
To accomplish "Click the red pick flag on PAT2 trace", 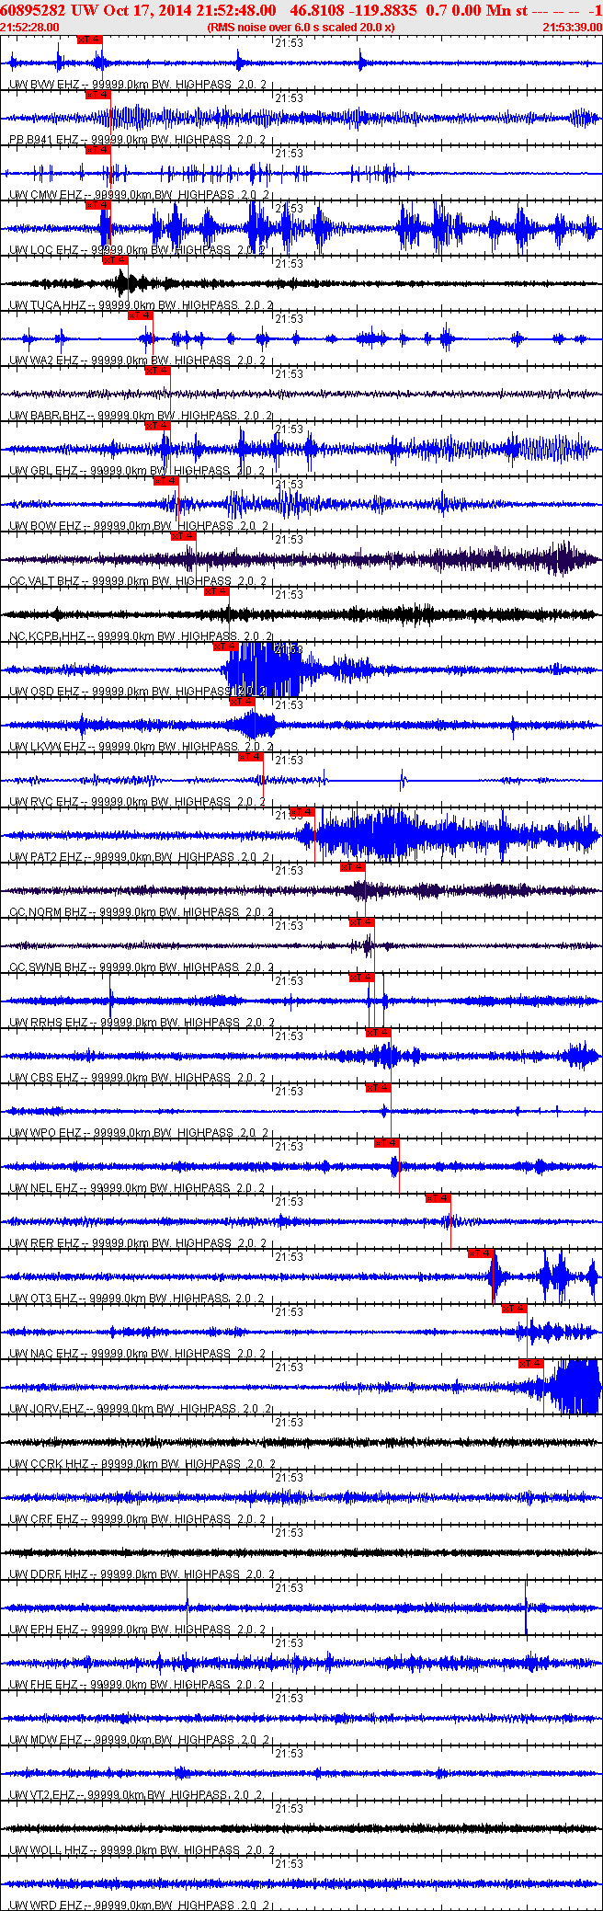I will pos(302,812).
